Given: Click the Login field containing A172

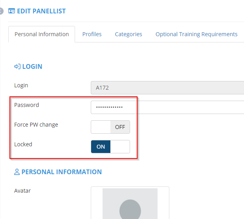Looking at the screenshot, I should point(167,88).
